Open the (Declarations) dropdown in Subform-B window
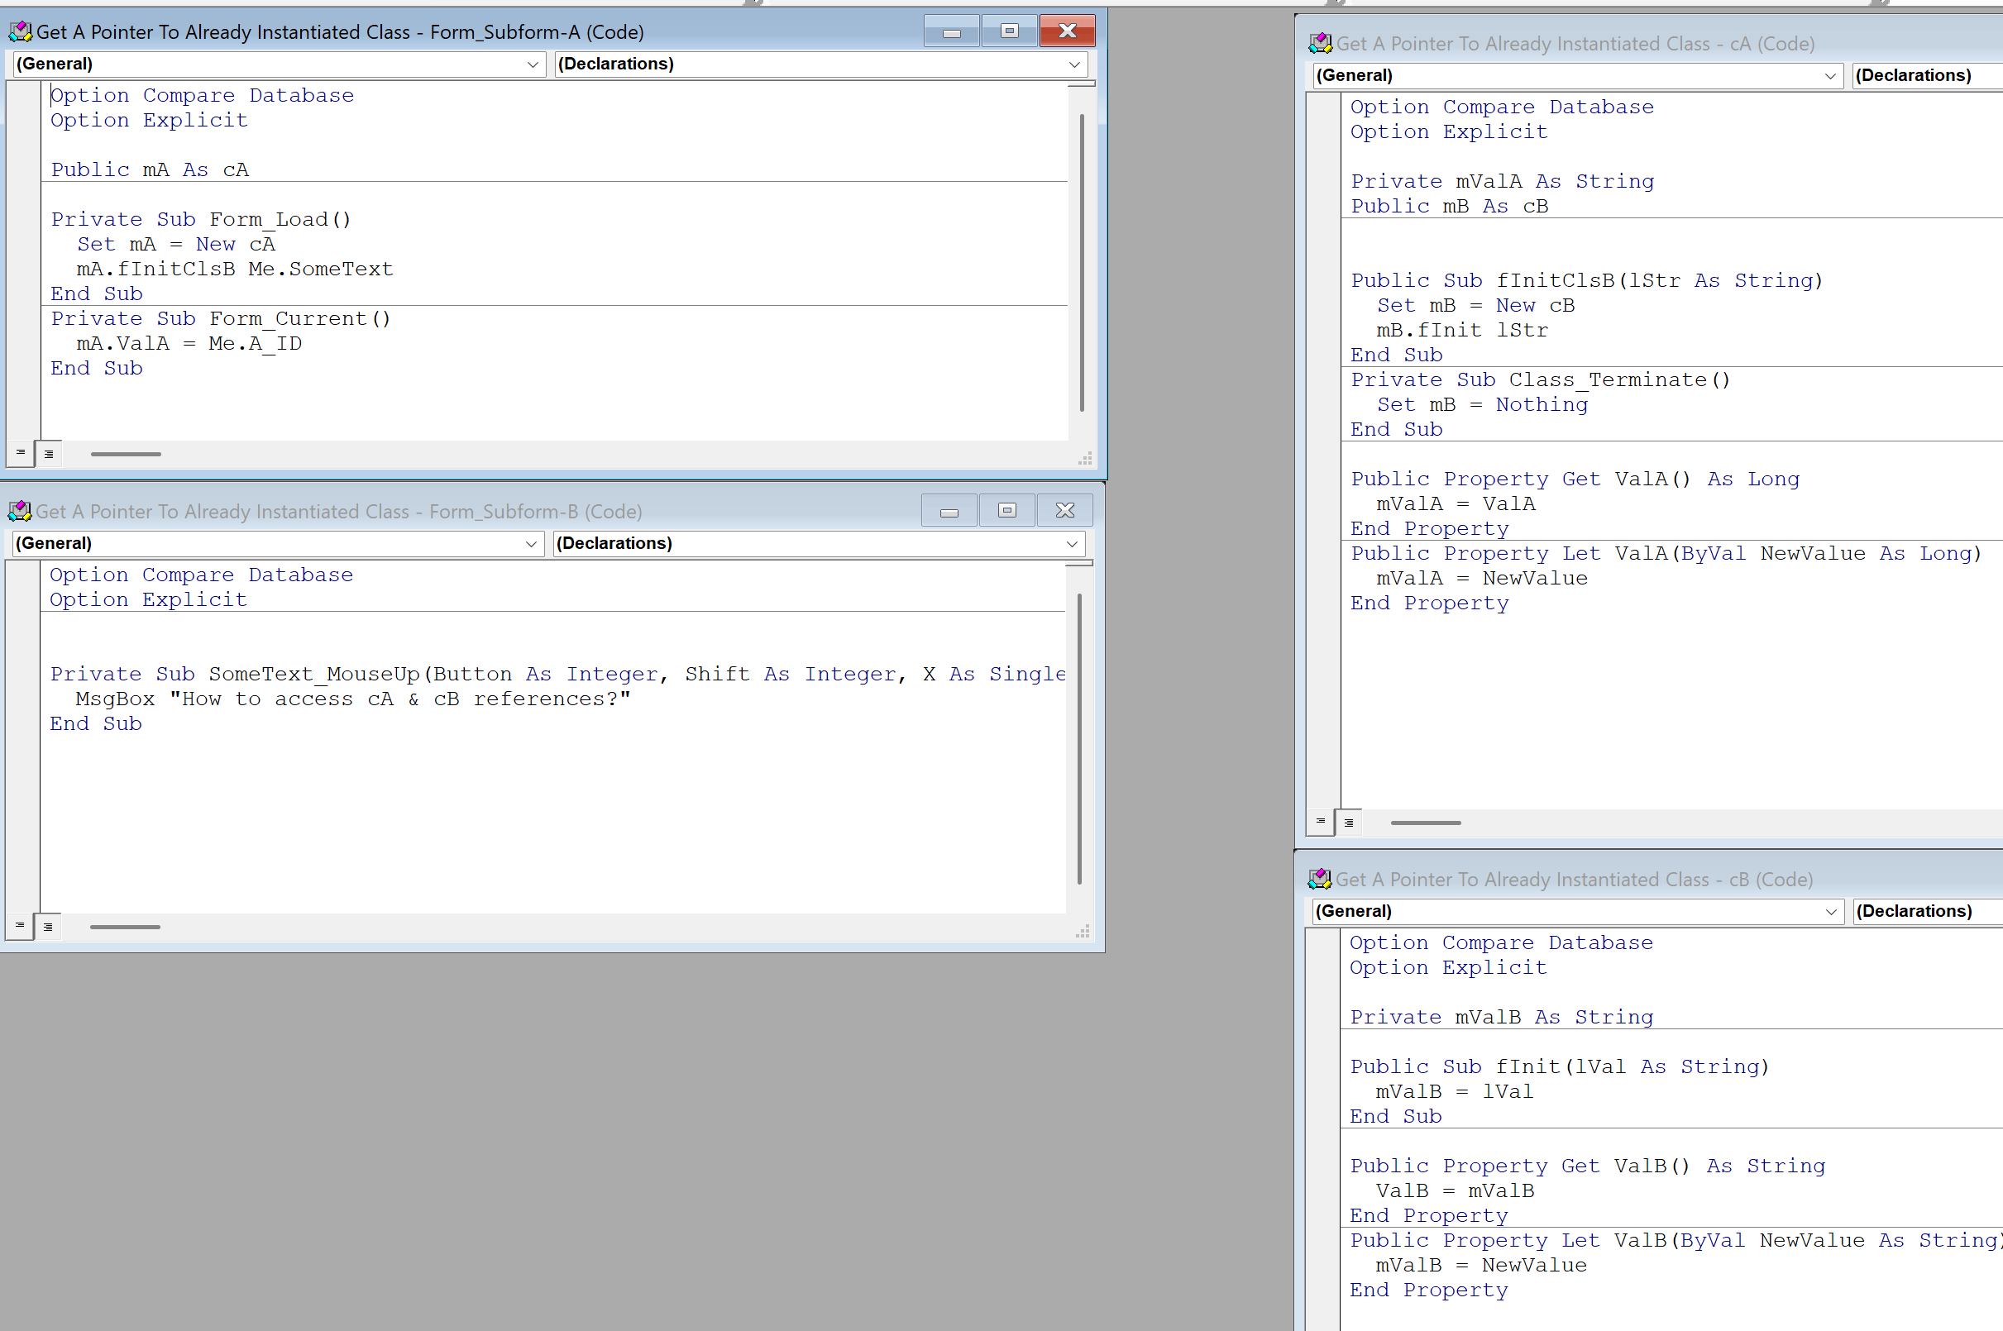2003x1331 pixels. click(x=1072, y=544)
